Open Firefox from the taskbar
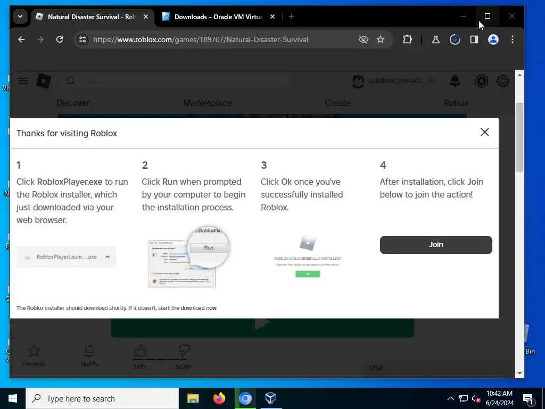The width and height of the screenshot is (545, 409). coord(219,398)
